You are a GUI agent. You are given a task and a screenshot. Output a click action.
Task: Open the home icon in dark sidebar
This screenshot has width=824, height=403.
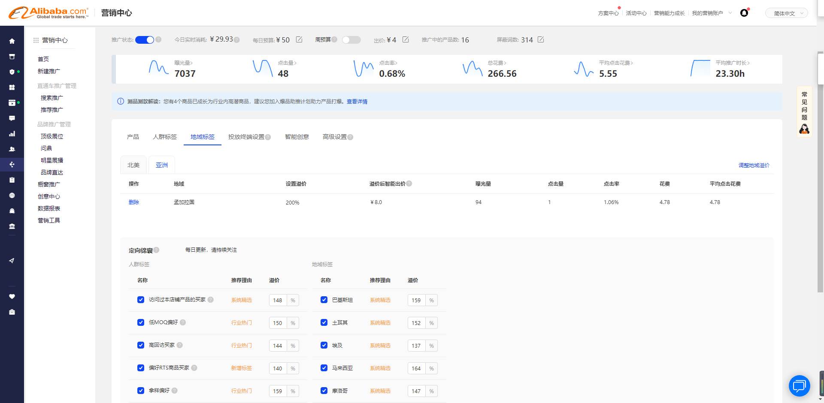coord(12,41)
